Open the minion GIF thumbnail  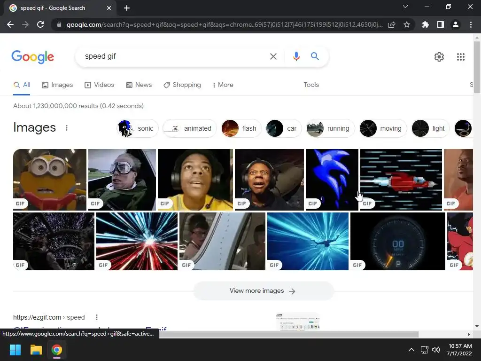click(x=50, y=180)
